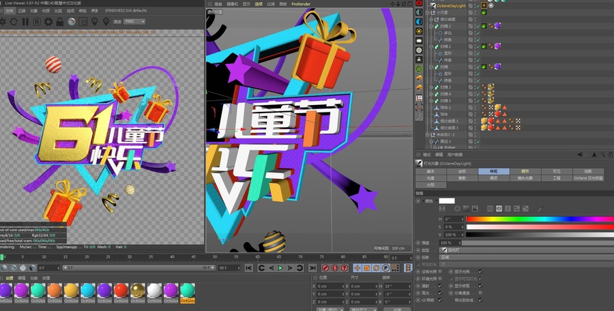Expand 扫描.4 in object tree
614x311 pixels.
pos(431,93)
